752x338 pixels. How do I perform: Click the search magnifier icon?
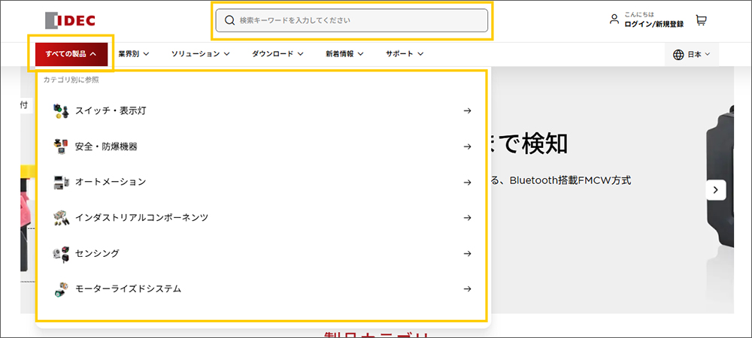[230, 20]
